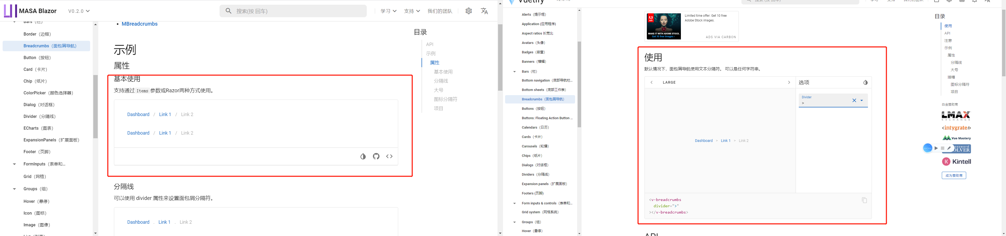Open MASA Blazor settings gear
The width and height of the screenshot is (1006, 236).
(469, 11)
